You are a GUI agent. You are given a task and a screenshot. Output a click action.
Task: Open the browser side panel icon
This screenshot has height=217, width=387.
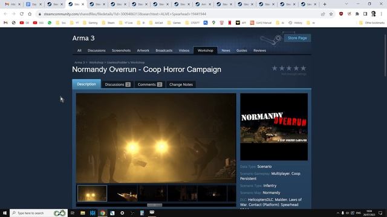pos(365,14)
